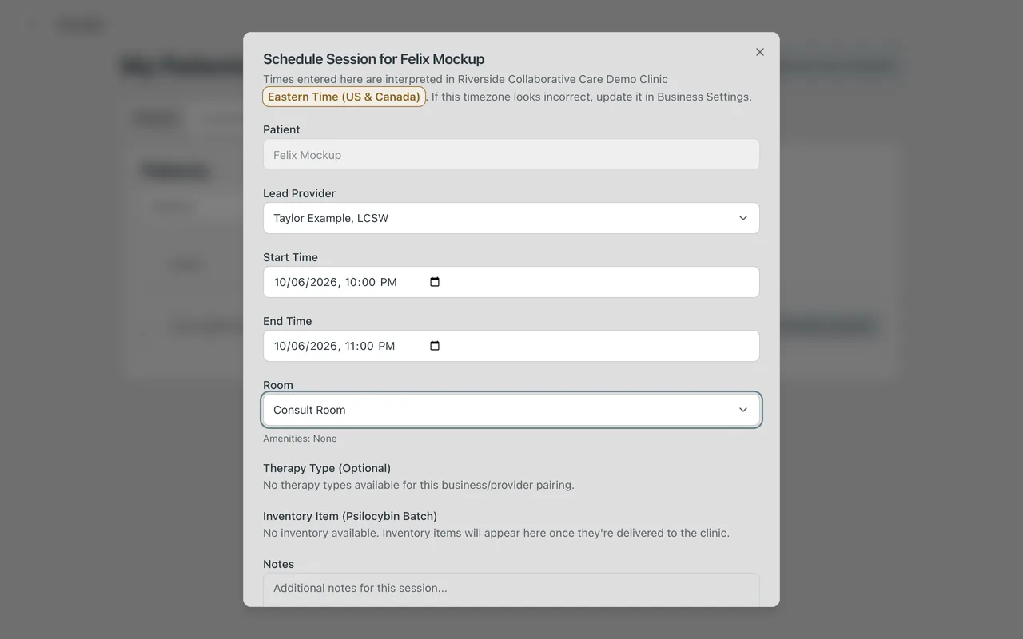This screenshot has height=639, width=1023.
Task: Click the 'Schedule Session for Felix Mockup' heading
Action: point(374,59)
